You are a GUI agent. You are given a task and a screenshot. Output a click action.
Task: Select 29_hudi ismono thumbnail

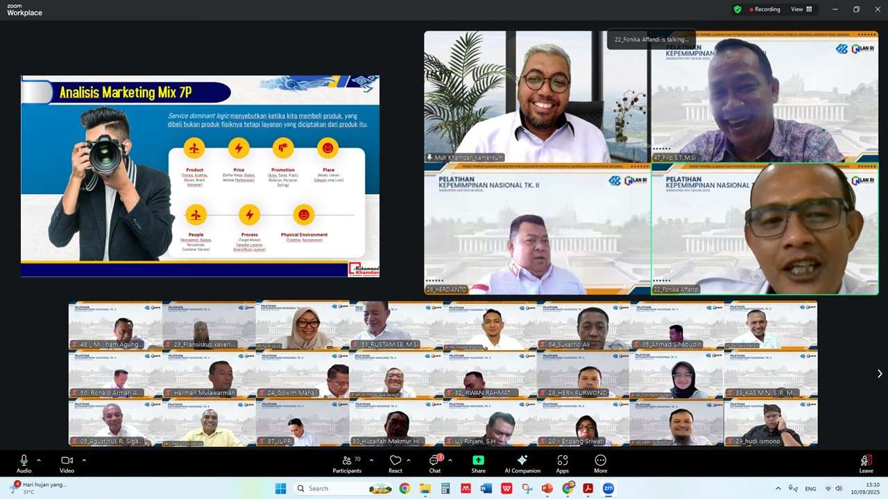pos(771,423)
